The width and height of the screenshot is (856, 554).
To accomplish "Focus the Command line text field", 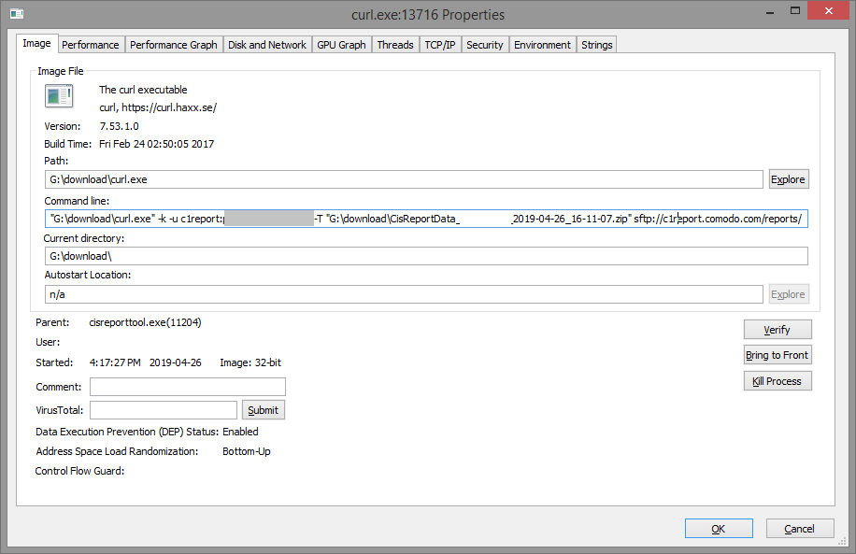I will click(x=425, y=219).
